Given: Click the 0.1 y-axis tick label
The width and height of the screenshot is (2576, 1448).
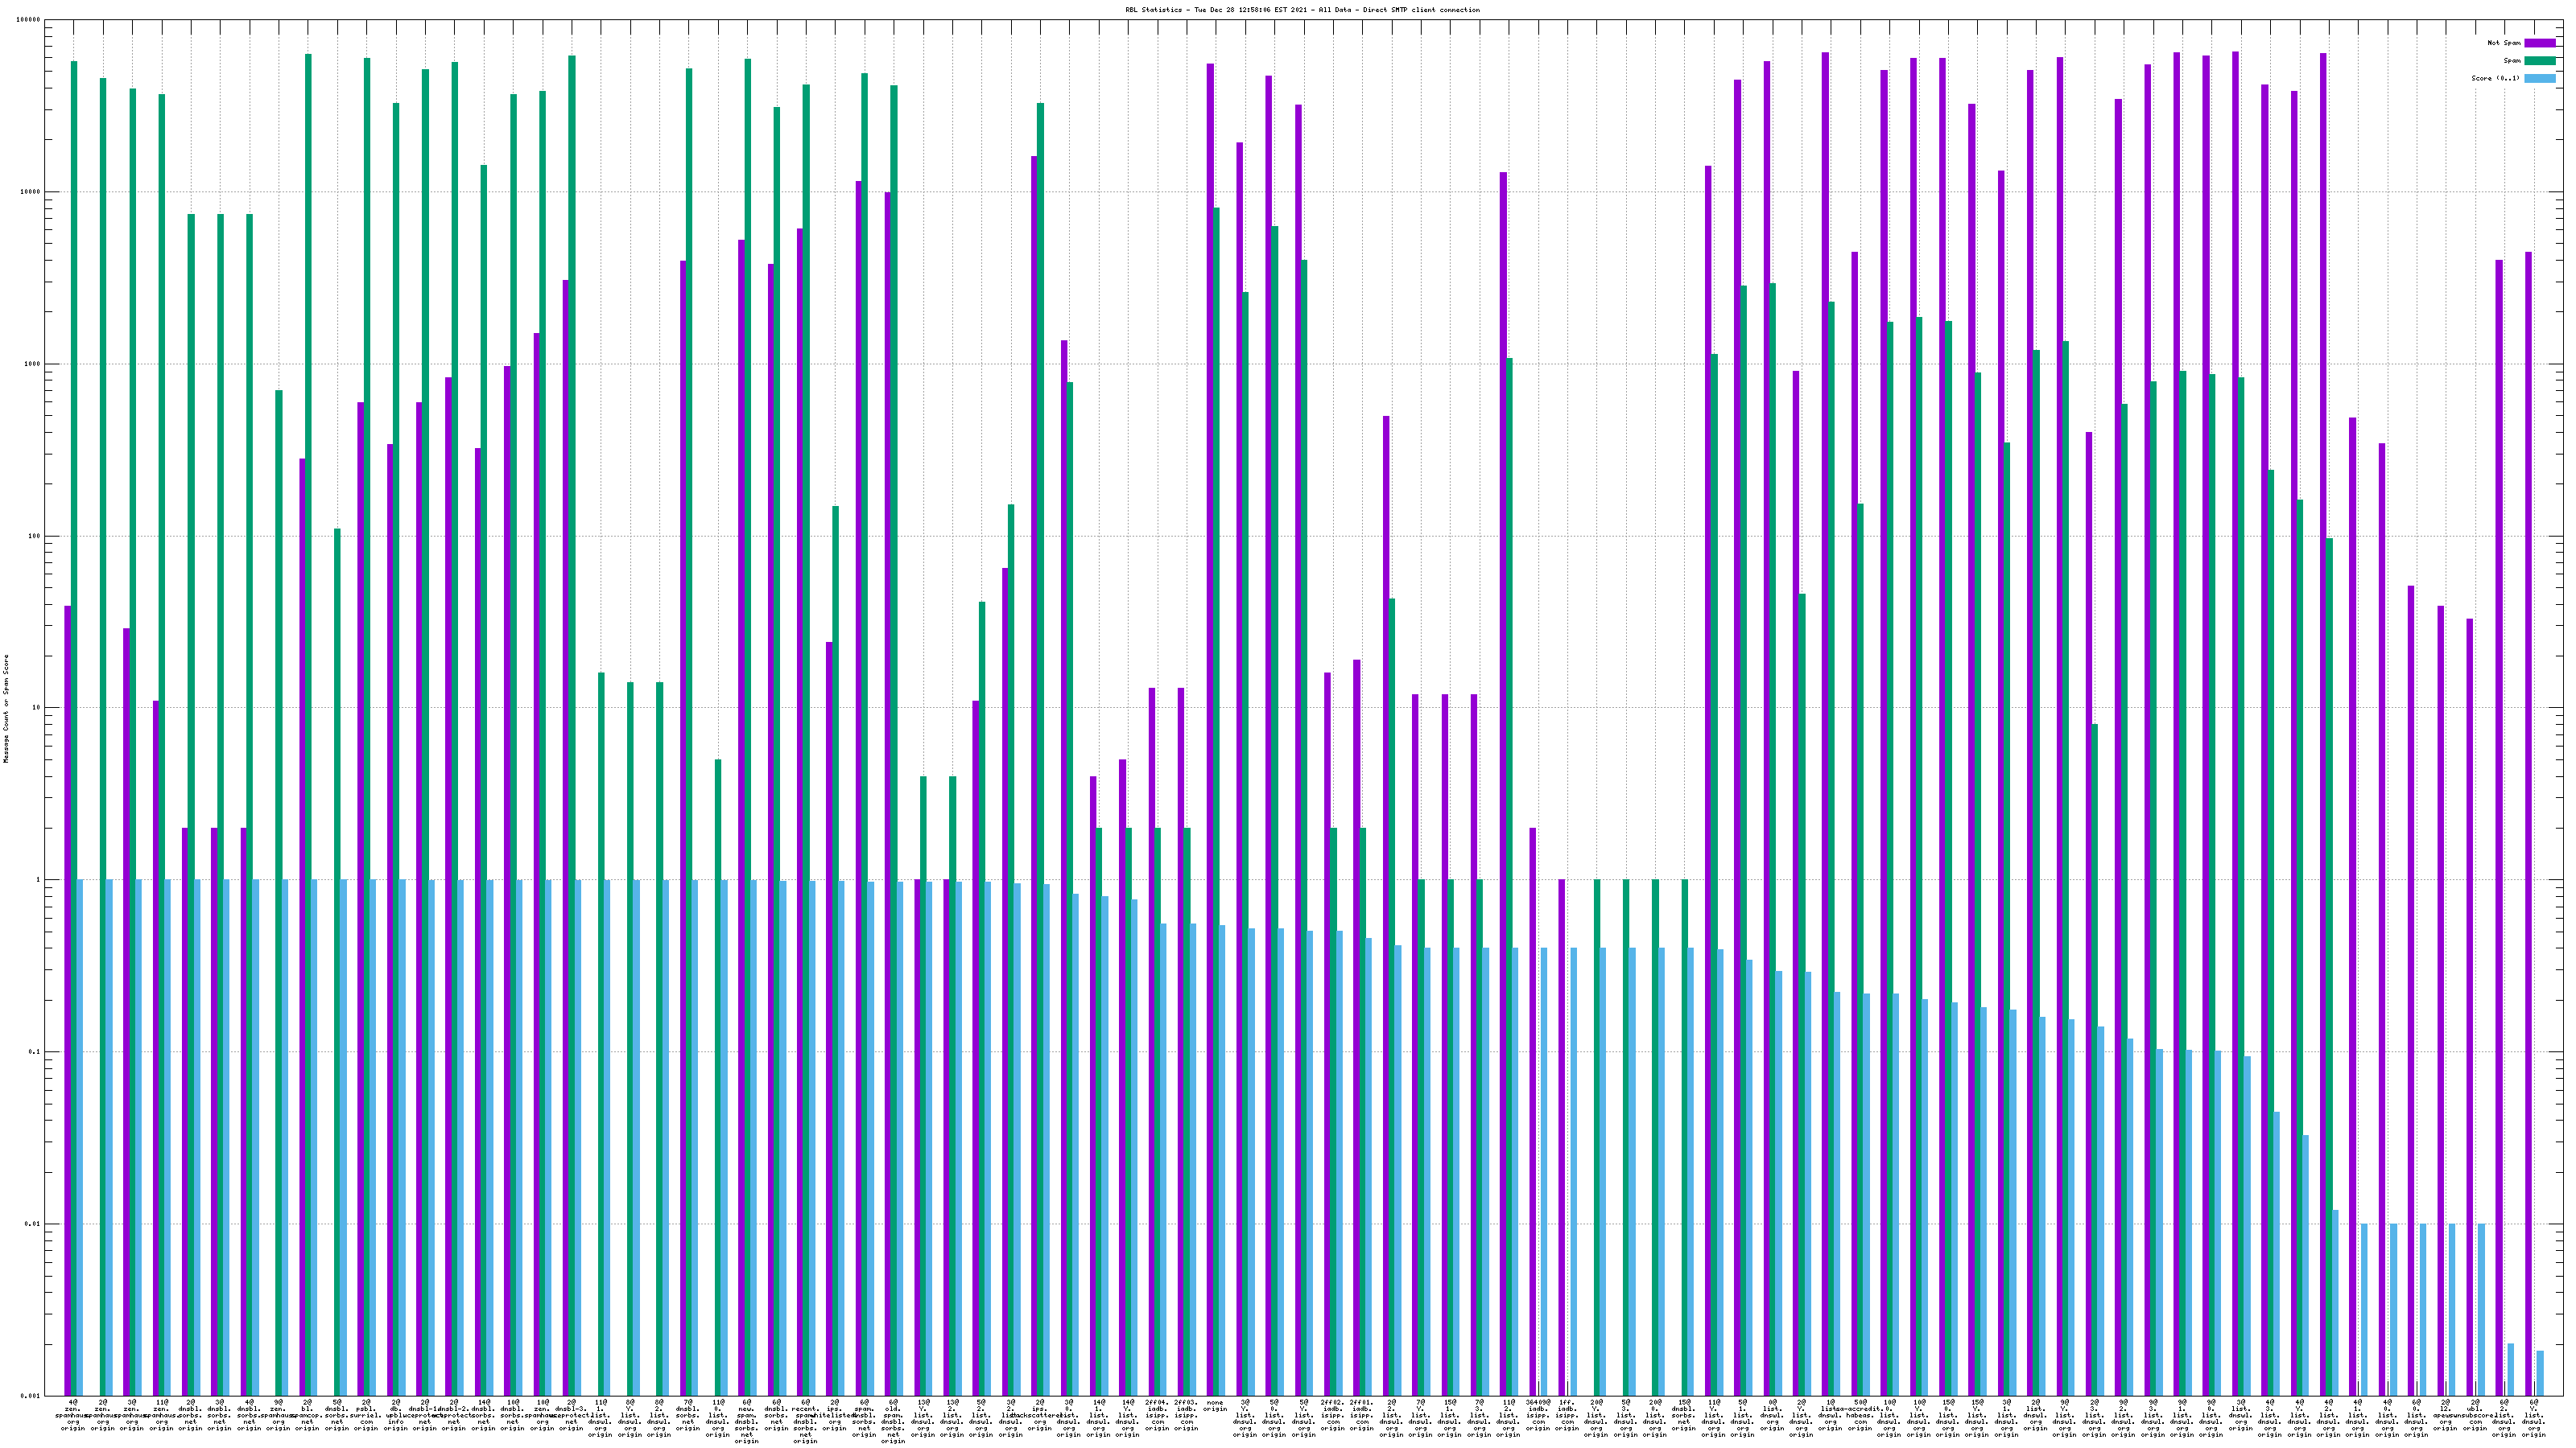Looking at the screenshot, I should pyautogui.click(x=35, y=1052).
